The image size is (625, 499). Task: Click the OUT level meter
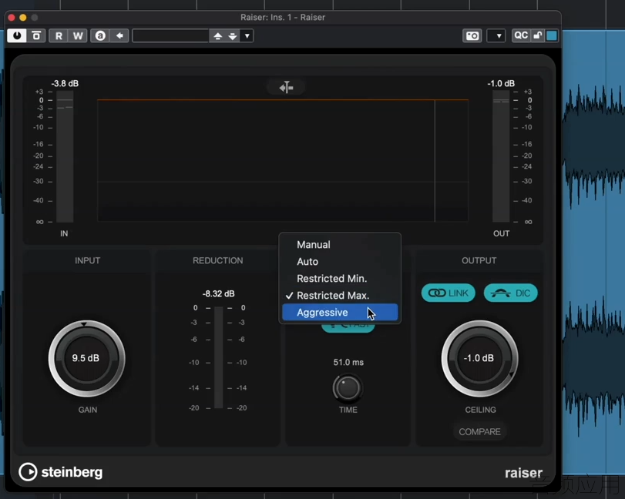(501, 156)
